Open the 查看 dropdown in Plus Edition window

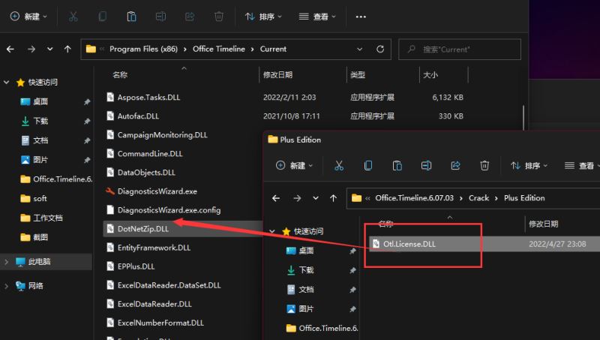[582, 165]
